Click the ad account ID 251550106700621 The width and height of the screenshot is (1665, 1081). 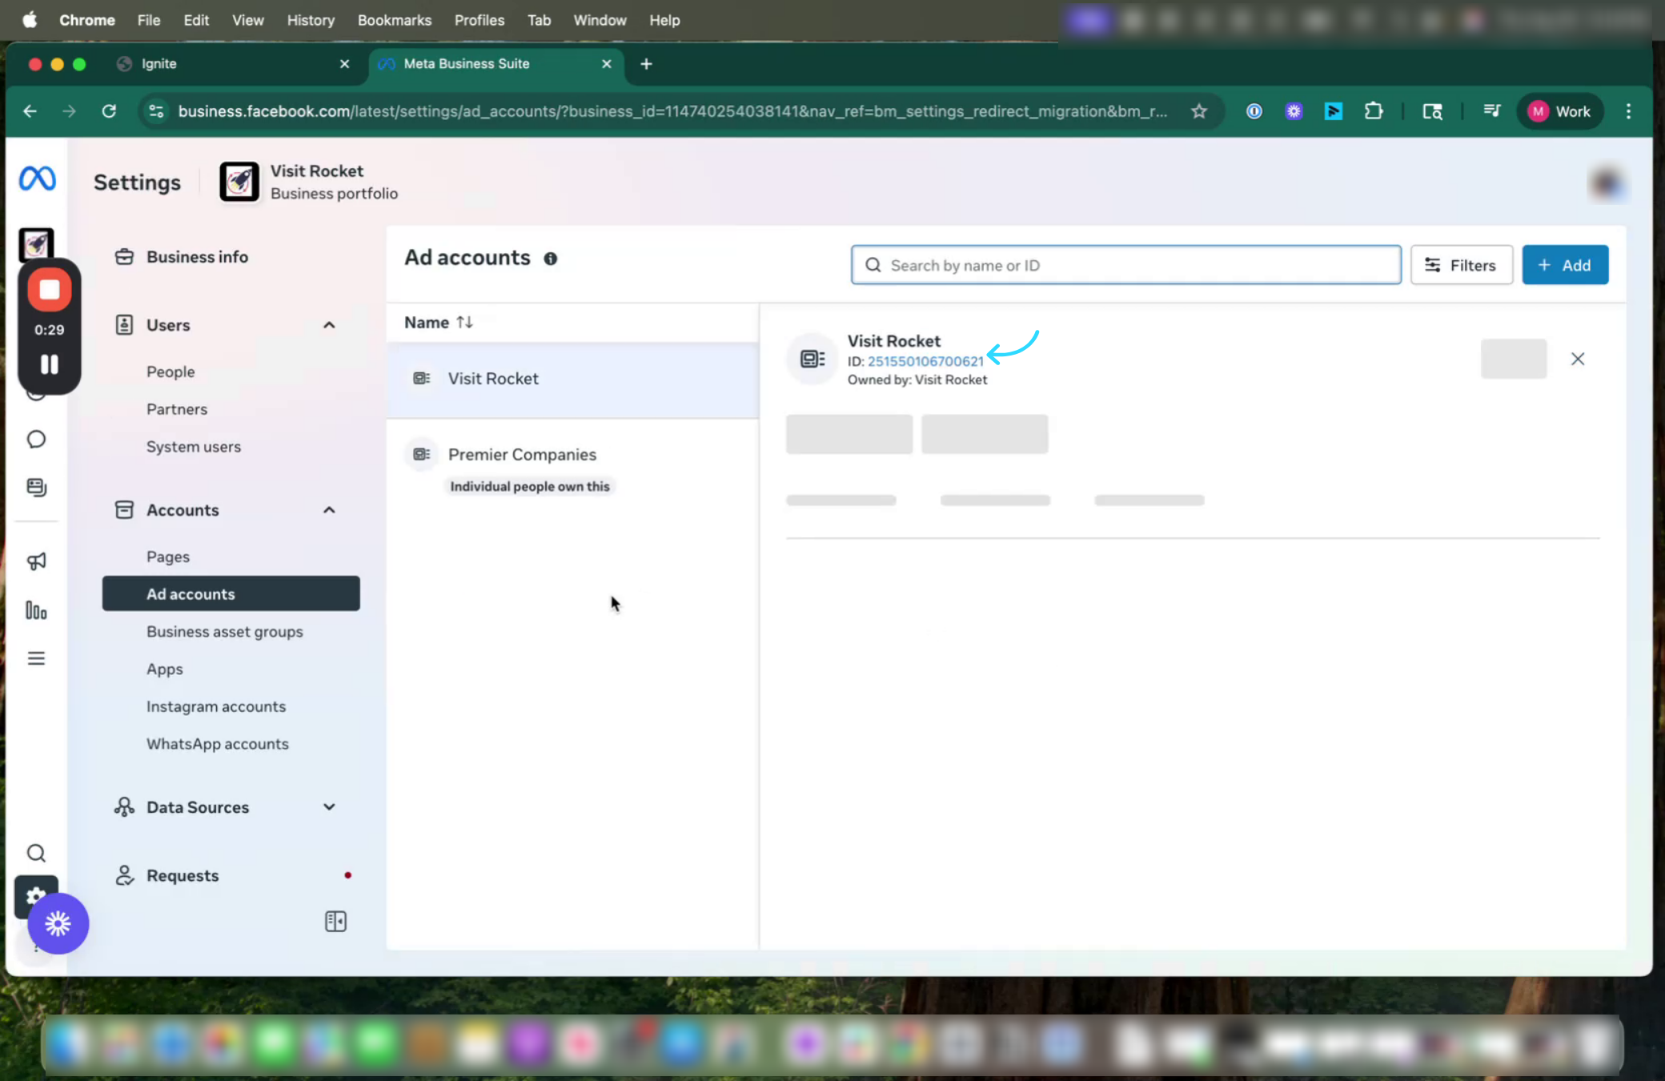point(925,361)
